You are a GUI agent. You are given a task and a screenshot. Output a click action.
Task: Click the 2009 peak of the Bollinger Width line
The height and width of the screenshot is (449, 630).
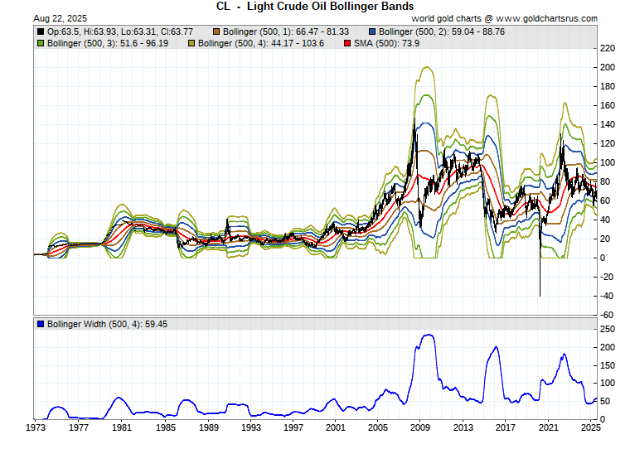429,335
